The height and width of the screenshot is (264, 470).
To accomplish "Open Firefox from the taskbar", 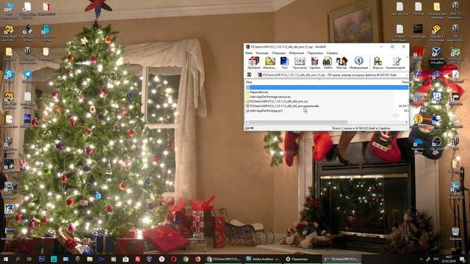I will click(198, 259).
